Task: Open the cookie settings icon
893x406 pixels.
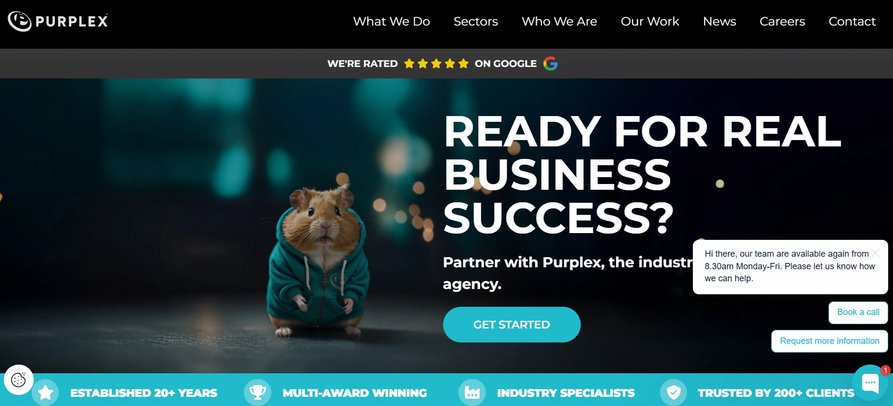Action: (19, 380)
